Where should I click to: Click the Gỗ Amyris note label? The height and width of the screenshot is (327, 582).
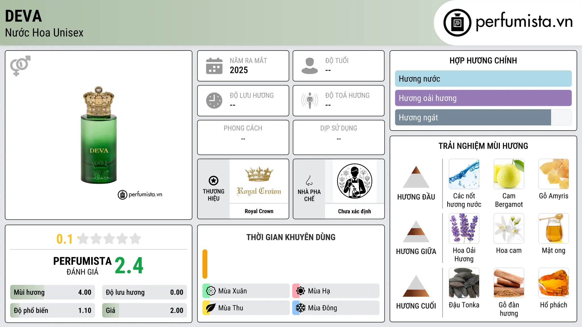point(554,196)
